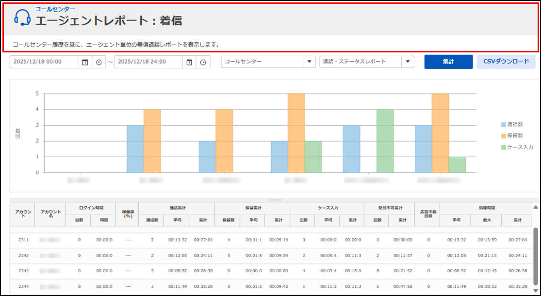The height and width of the screenshot is (296, 541).
Task: Click the アカウント column header
Action: [x=22, y=214]
